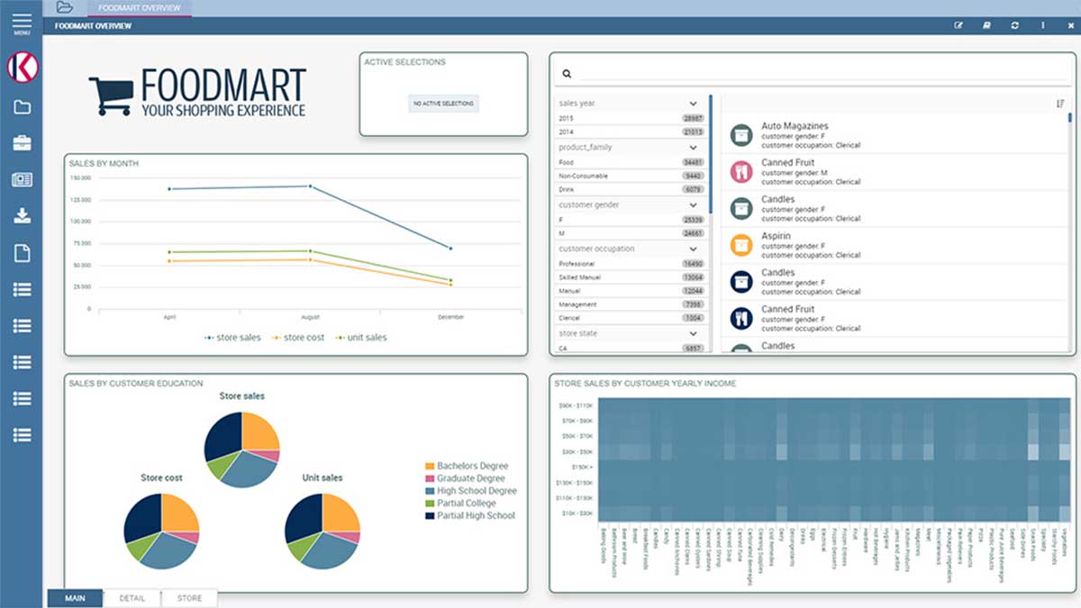Select Manual in occupation filter

coord(631,291)
